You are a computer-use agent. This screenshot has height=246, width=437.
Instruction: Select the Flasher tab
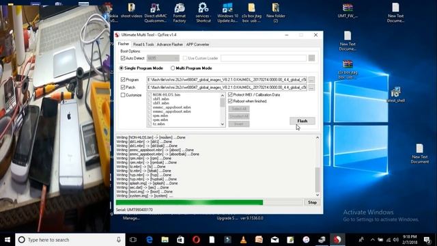tap(124, 44)
